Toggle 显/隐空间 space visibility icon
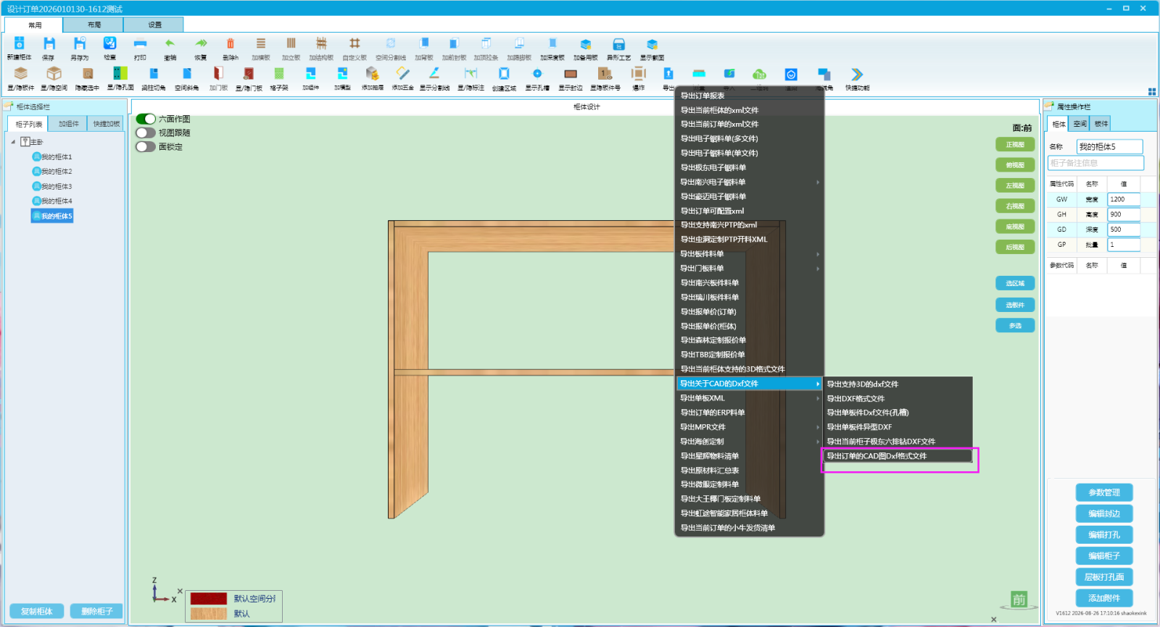This screenshot has width=1160, height=627. click(x=54, y=74)
